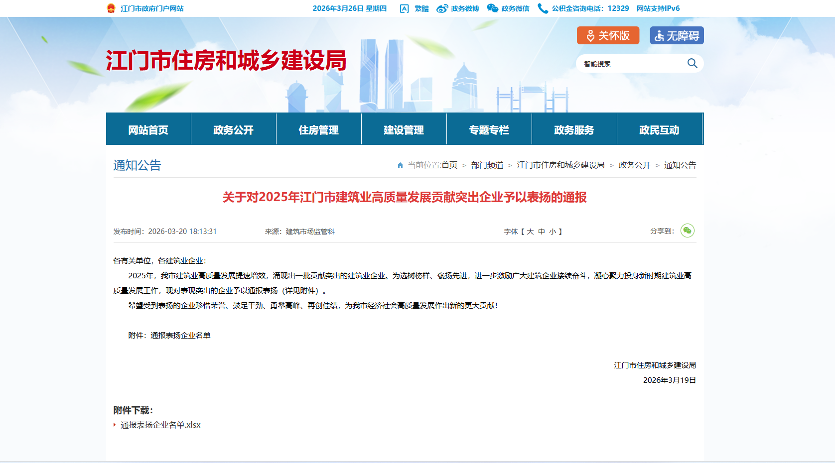Click the 繁體 traditional Chinese icon
The width and height of the screenshot is (835, 463).
pyautogui.click(x=405, y=8)
